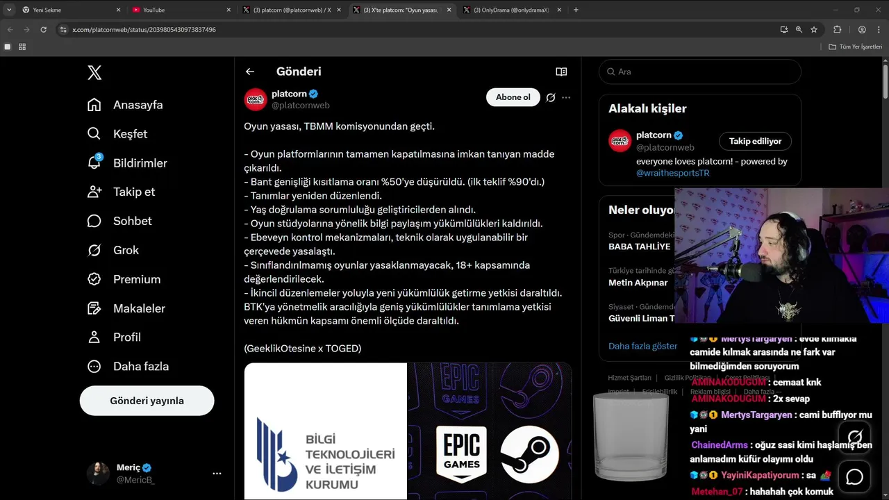The width and height of the screenshot is (889, 500).
Task: Open Chrome three-dot menu
Action: pos(879,30)
